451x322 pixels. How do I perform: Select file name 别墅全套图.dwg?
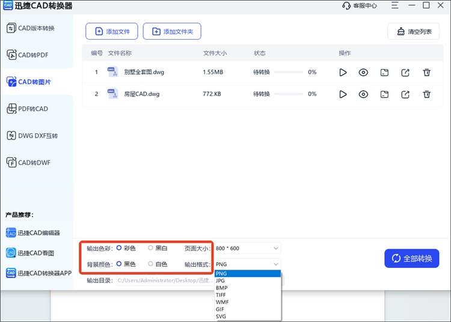pyautogui.click(x=144, y=72)
